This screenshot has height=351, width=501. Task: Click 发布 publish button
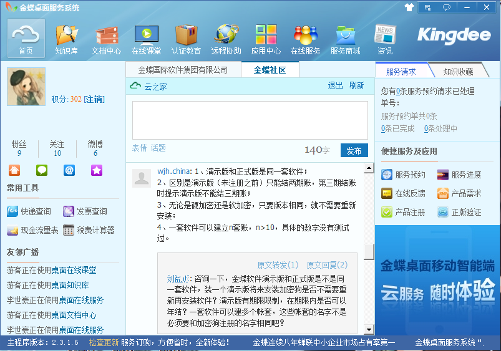[354, 150]
